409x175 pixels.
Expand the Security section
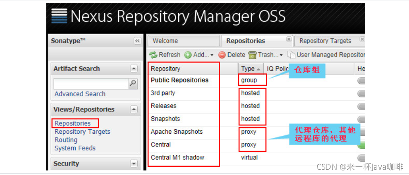(134, 163)
